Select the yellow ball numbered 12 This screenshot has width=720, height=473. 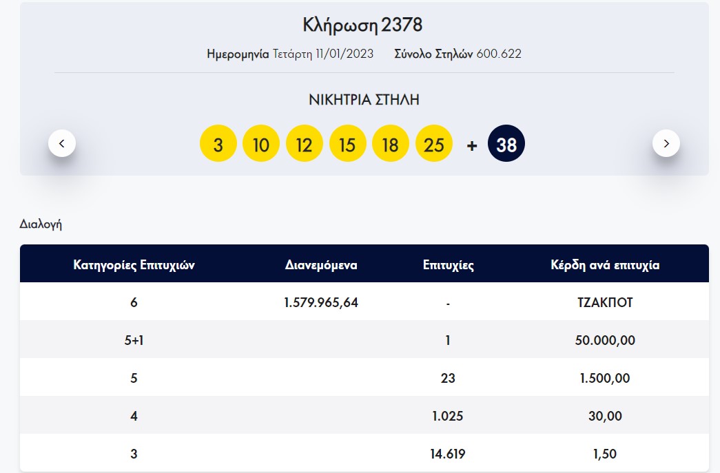point(305,143)
